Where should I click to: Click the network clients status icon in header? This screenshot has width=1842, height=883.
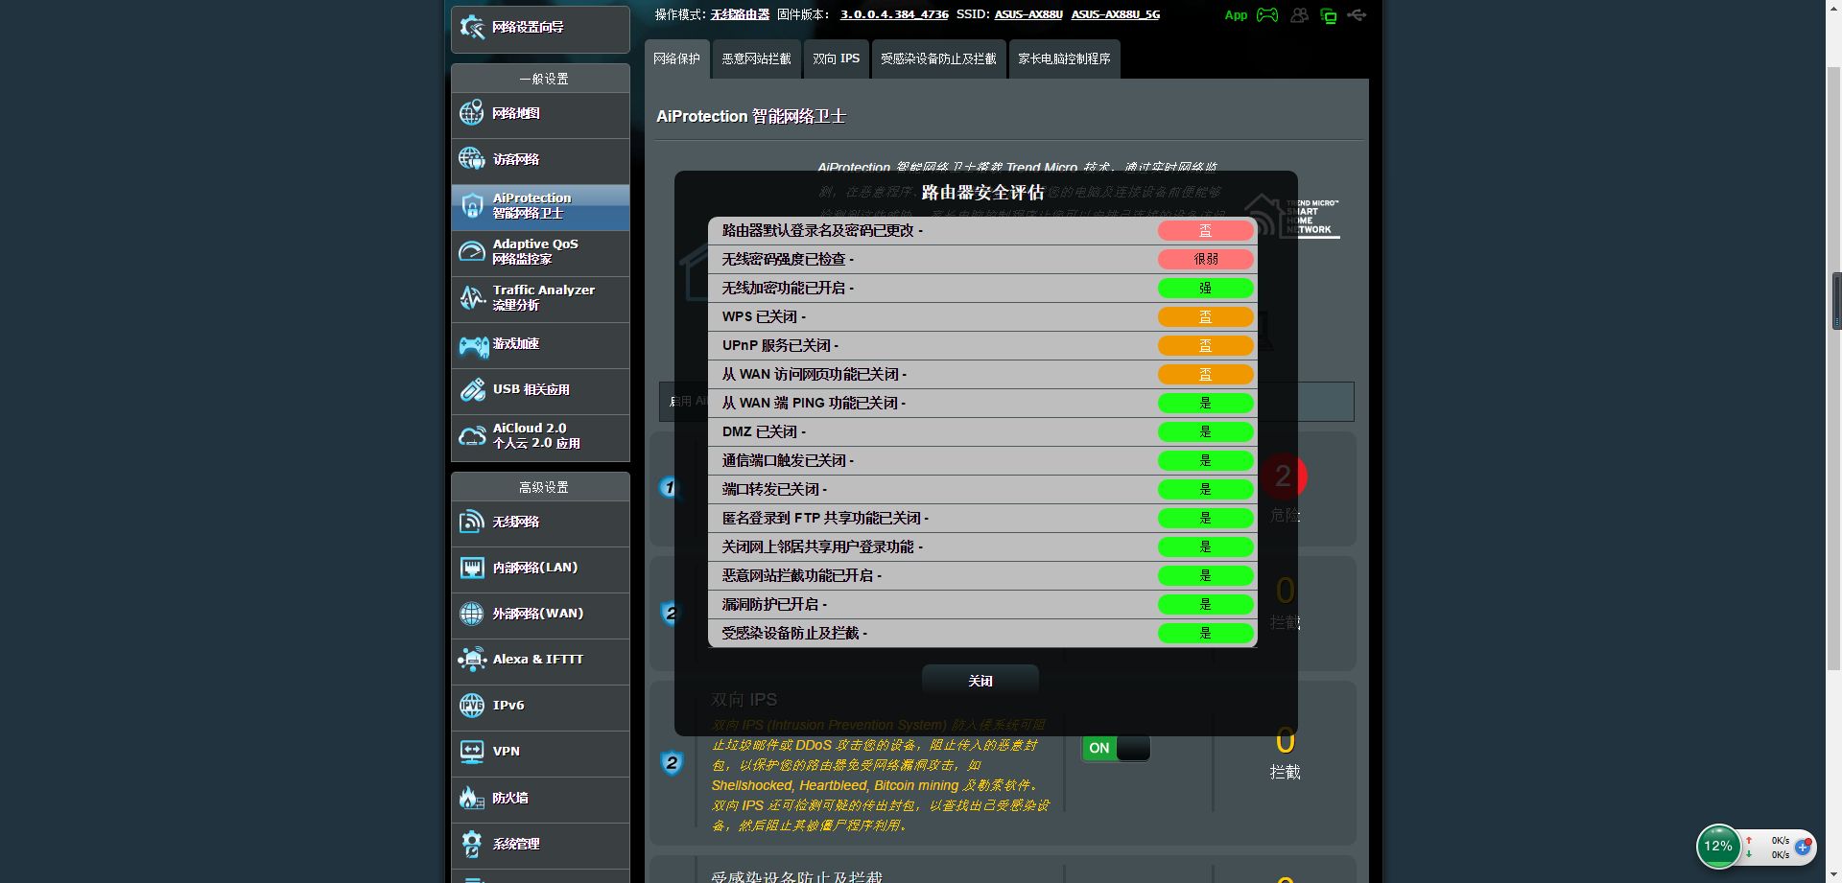[1329, 15]
